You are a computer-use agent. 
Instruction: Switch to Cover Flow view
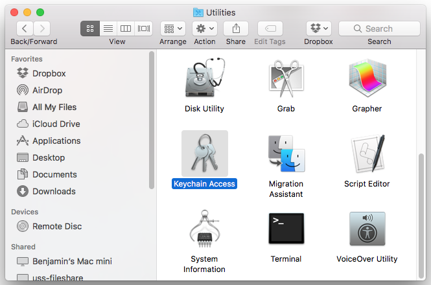tap(143, 28)
